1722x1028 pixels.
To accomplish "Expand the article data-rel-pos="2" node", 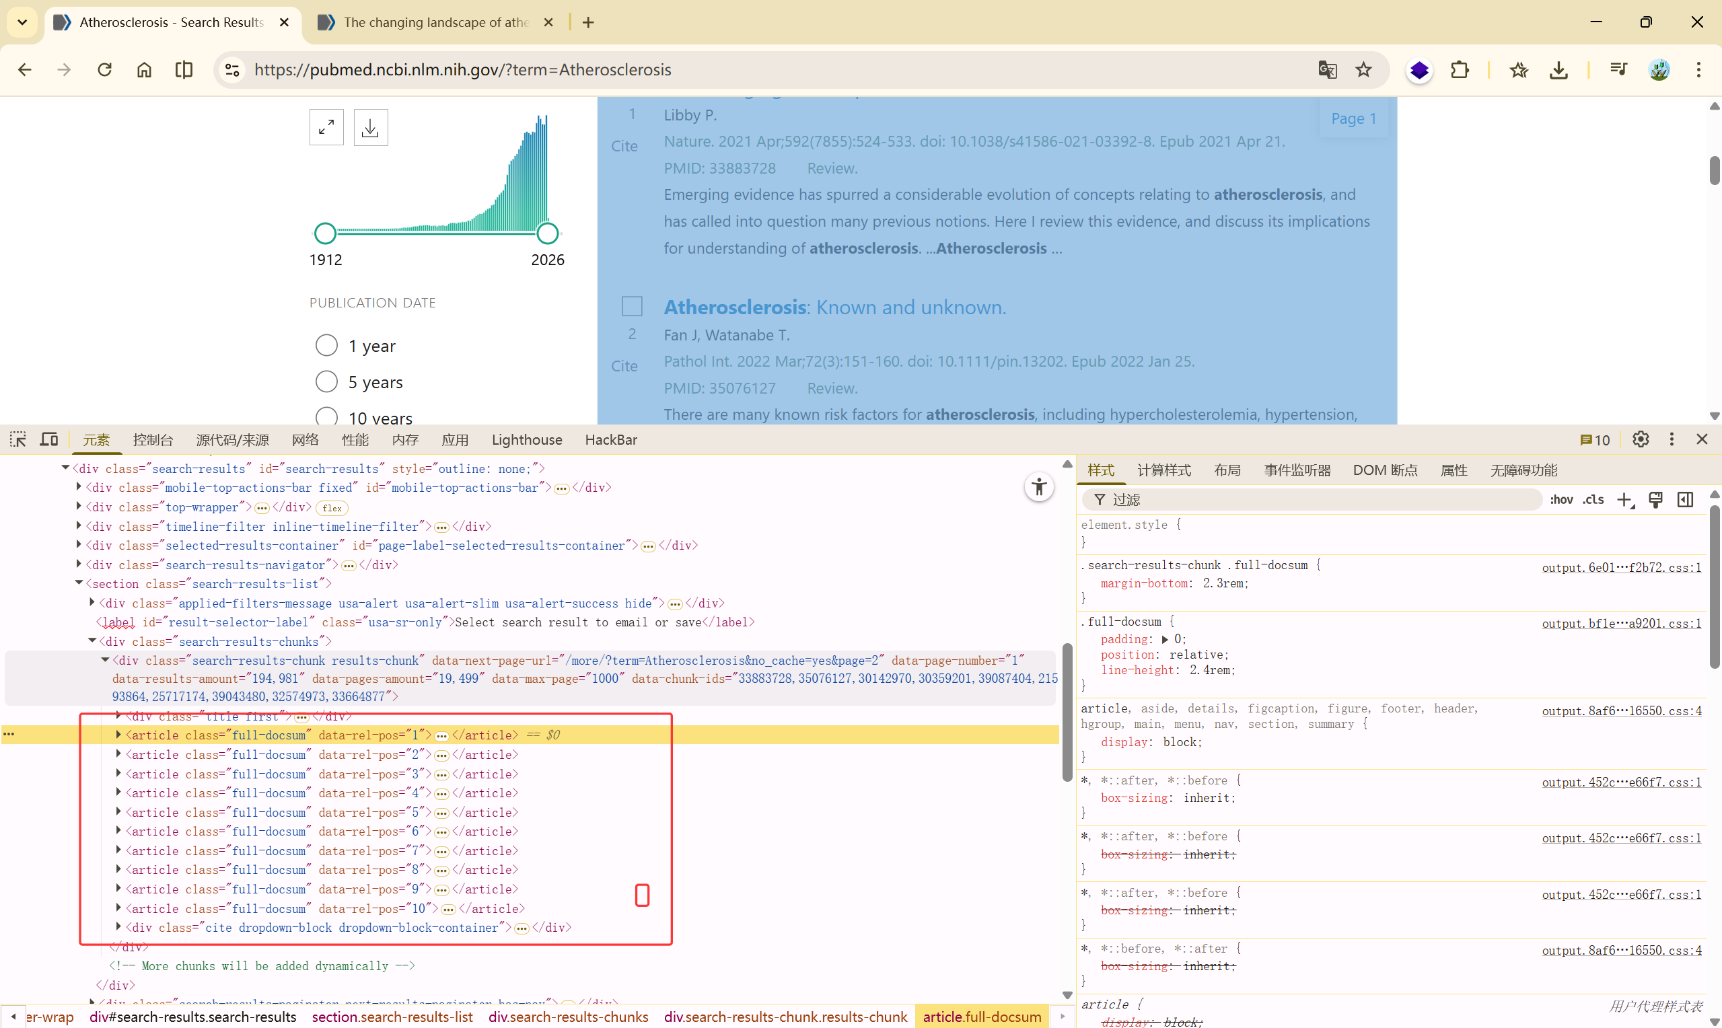I will click(118, 754).
